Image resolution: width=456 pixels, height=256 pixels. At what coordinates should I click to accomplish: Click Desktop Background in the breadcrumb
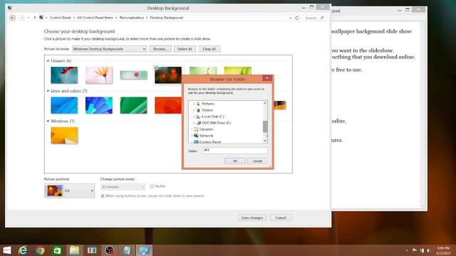click(166, 18)
